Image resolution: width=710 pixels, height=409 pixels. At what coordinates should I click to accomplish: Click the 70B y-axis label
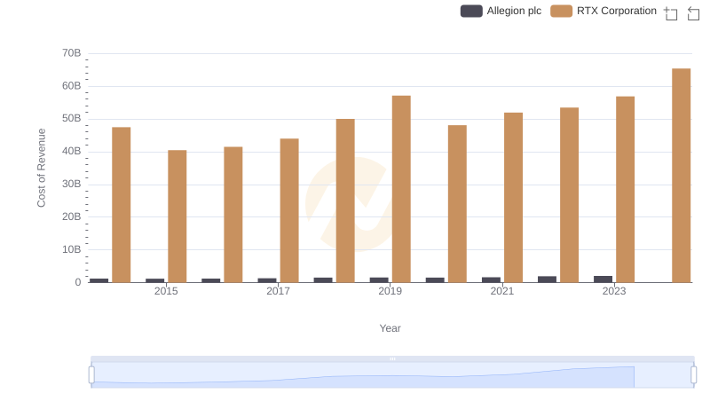pyautogui.click(x=72, y=53)
